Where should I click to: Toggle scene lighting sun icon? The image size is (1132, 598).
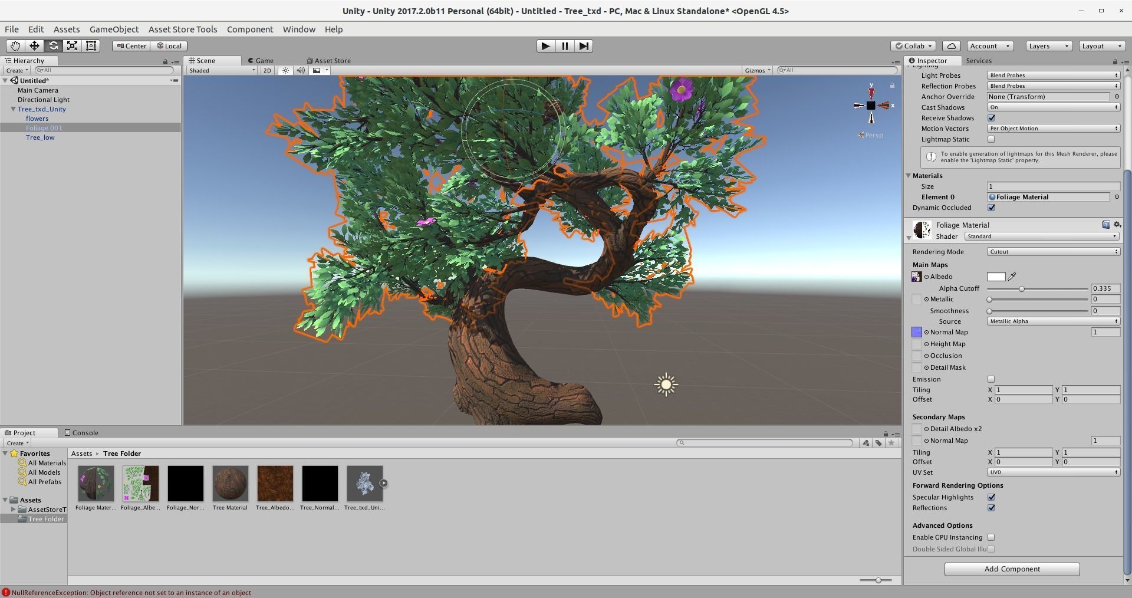(285, 70)
